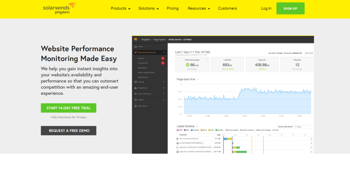The image size is (350, 173).
Task: Select Page Speed in the sidebar
Action: coord(143,68)
